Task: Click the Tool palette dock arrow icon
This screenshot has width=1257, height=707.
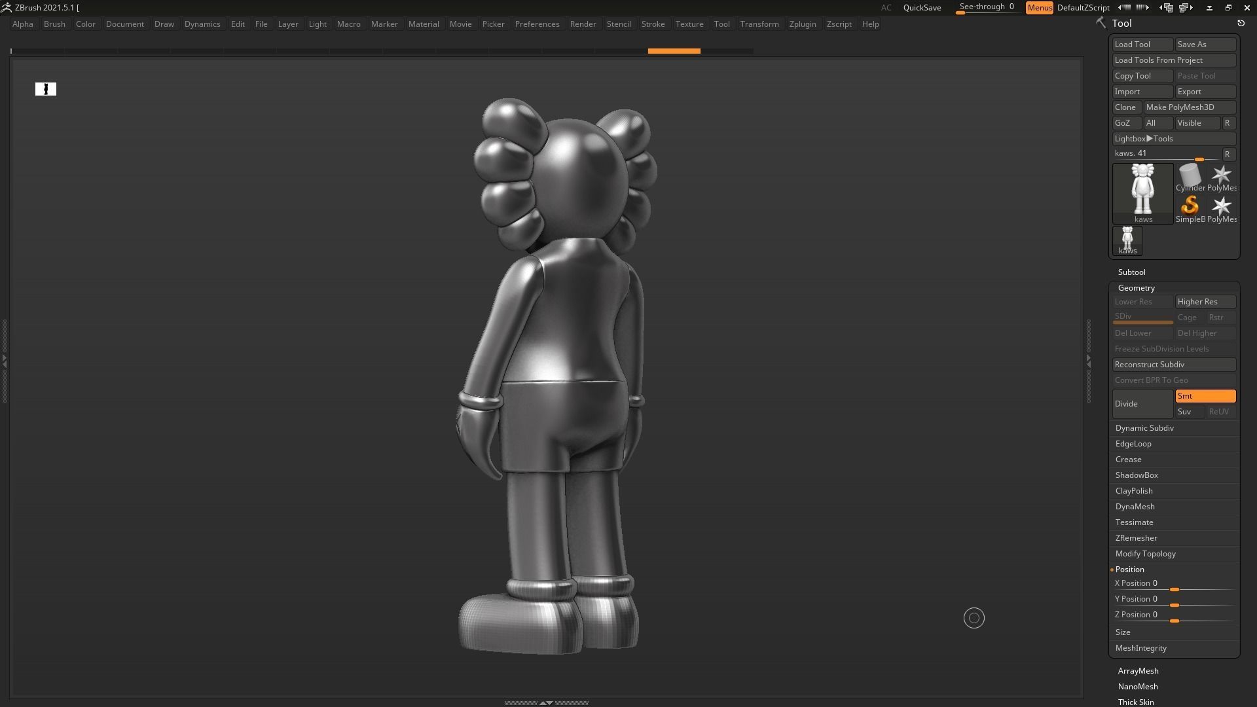Action: click(x=1241, y=24)
